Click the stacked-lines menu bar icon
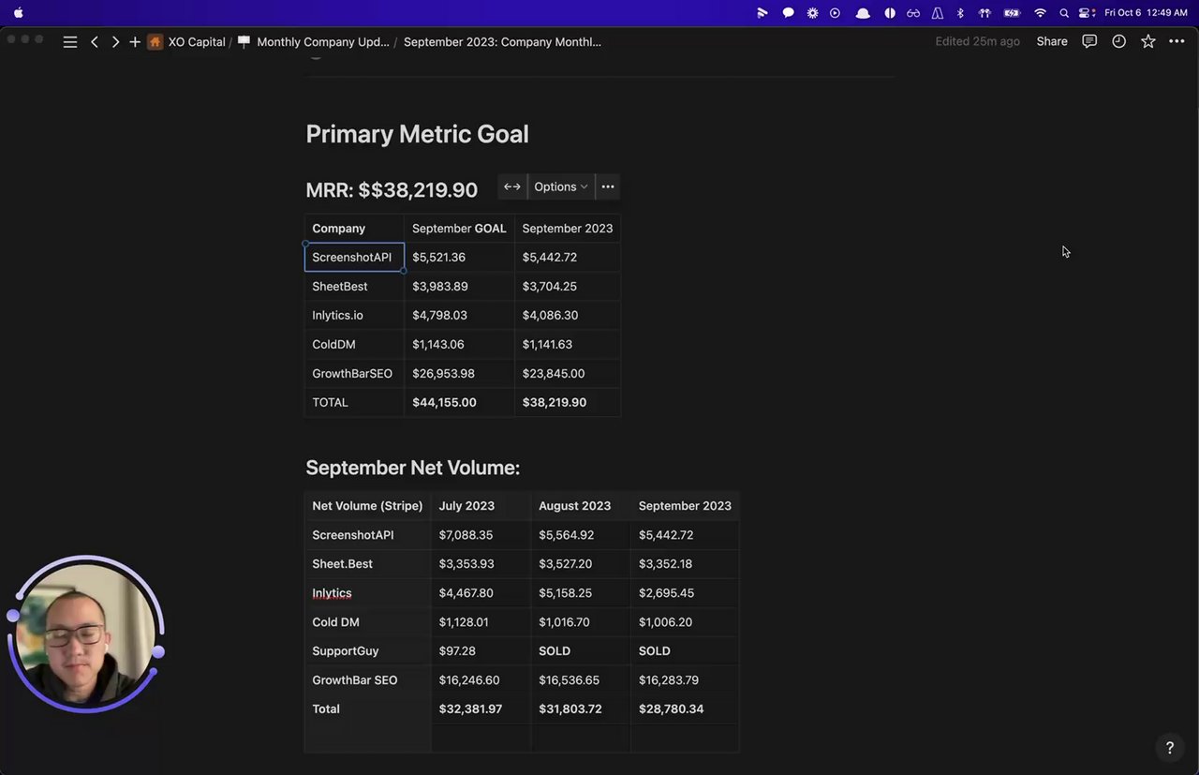This screenshot has width=1199, height=775. tap(762, 13)
